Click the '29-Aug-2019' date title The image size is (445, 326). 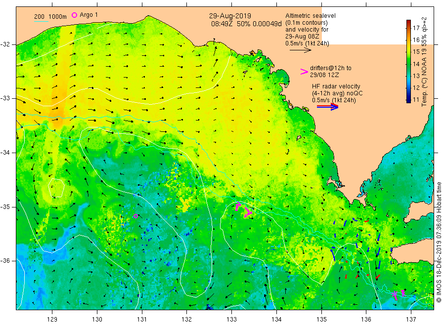(230, 16)
